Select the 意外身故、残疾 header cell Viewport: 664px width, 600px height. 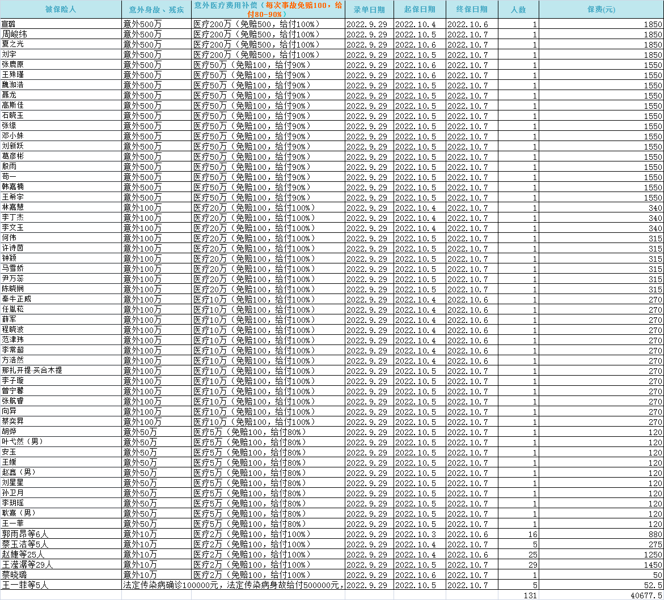[x=156, y=10]
